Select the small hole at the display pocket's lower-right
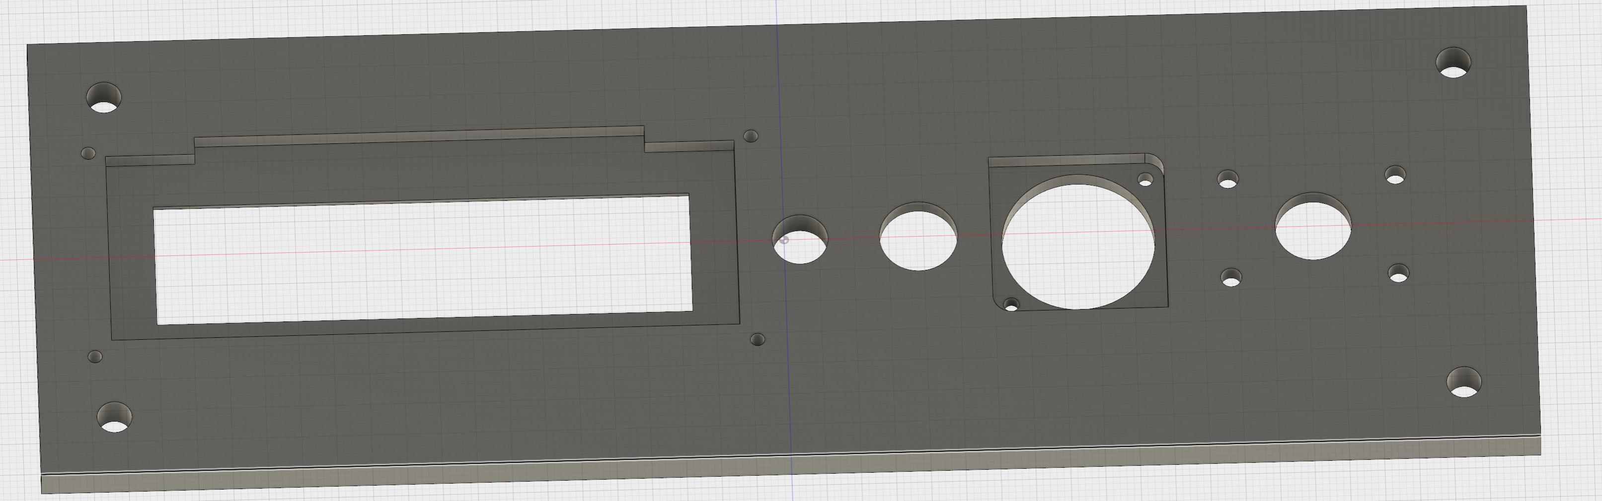 click(758, 340)
